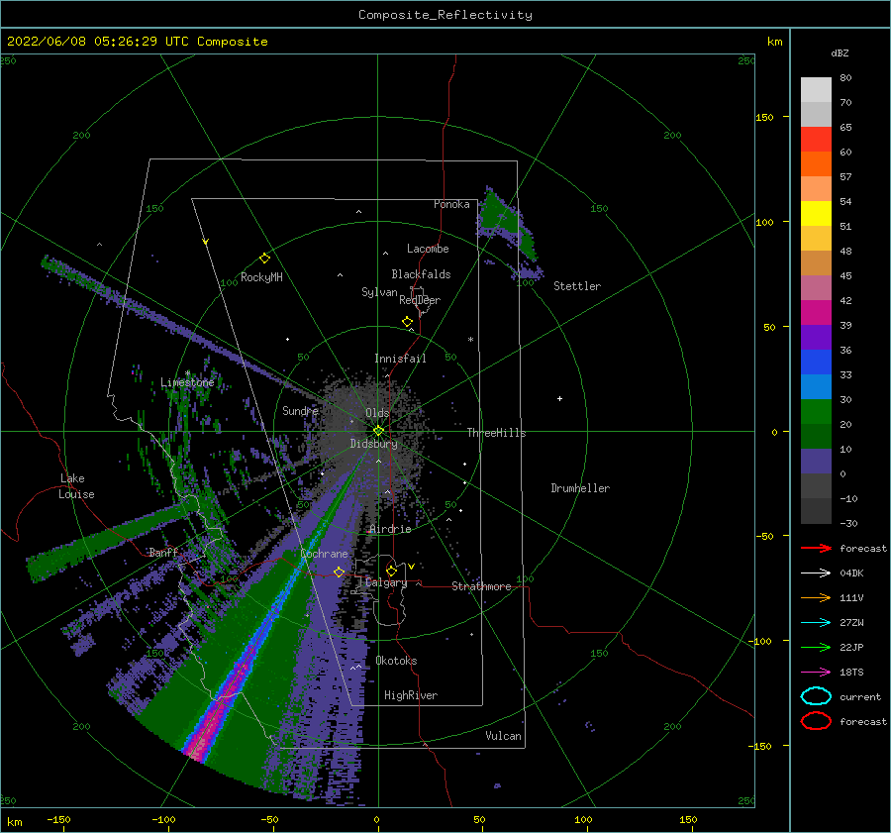Click the yellow diamond marker near RockyMH
Screen dimensions: 891x833
pyautogui.click(x=264, y=259)
